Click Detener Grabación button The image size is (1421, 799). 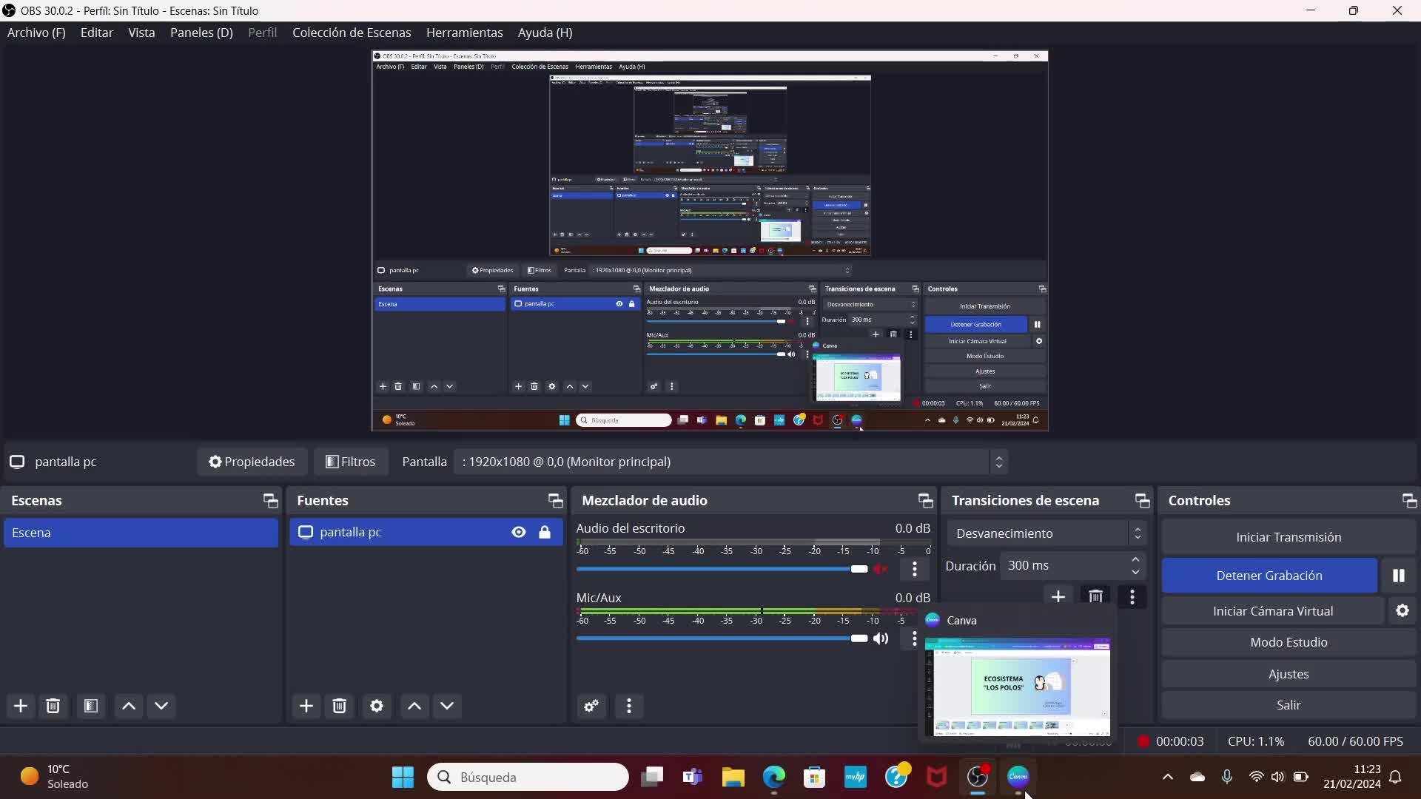pyautogui.click(x=1269, y=576)
